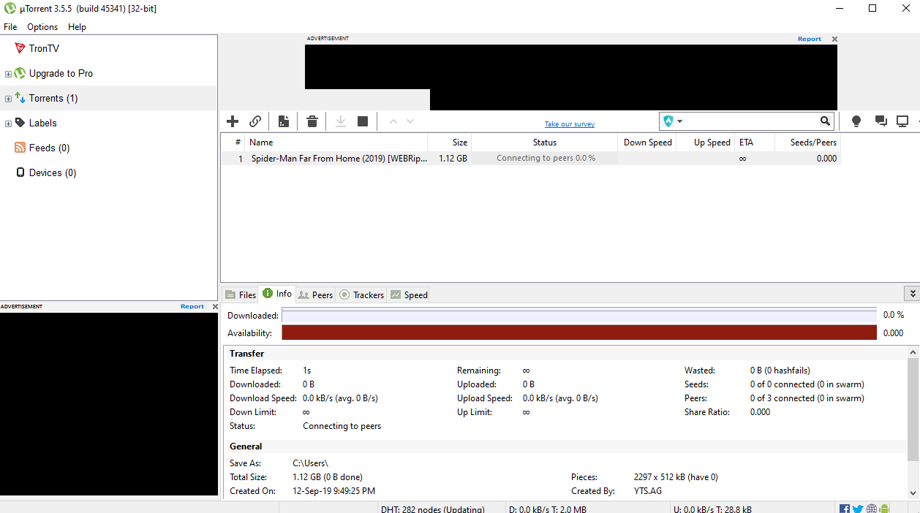Screen dimensions: 920x513
Task: Select Torrents (1) in the sidebar
Action: pyautogui.click(x=53, y=98)
